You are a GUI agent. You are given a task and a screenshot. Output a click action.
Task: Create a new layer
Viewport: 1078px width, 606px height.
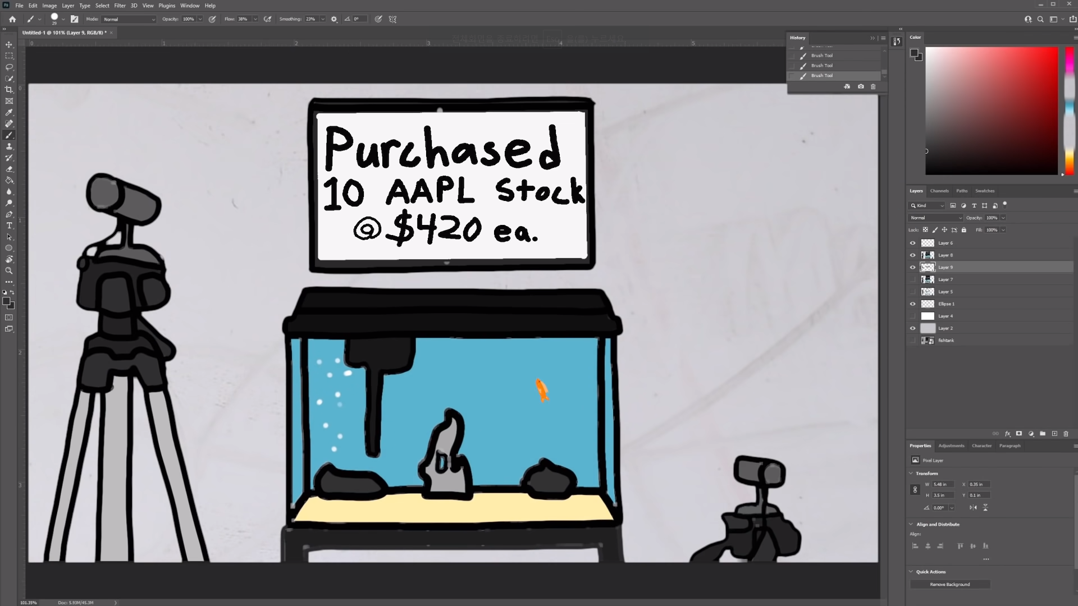[1054, 434]
